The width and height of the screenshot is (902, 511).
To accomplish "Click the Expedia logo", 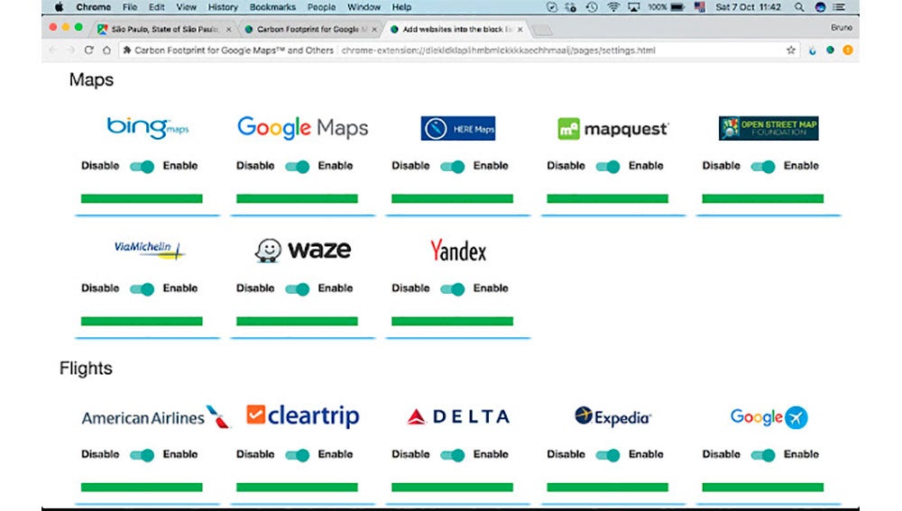I will click(613, 416).
